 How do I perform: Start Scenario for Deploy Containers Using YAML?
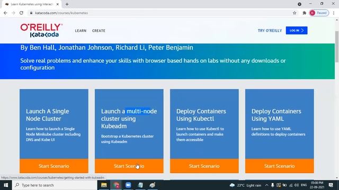pyautogui.click(x=279, y=166)
